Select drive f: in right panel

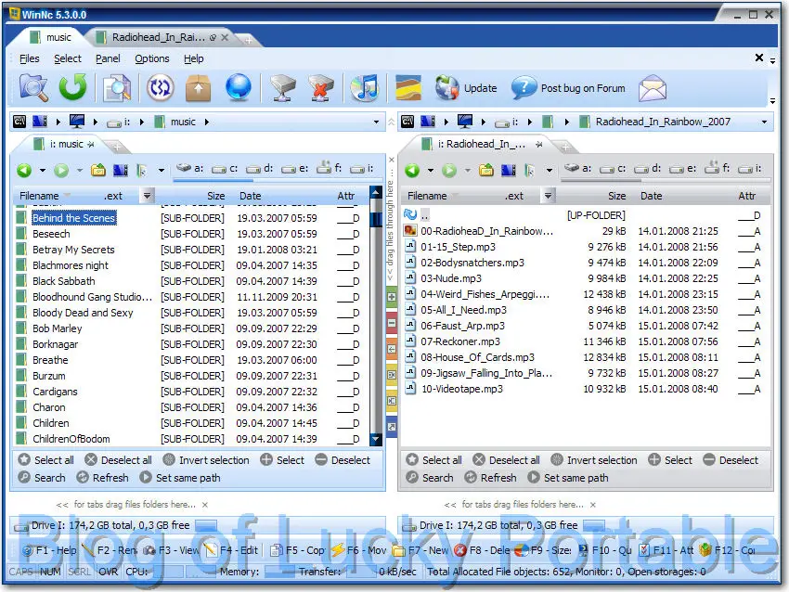click(718, 168)
